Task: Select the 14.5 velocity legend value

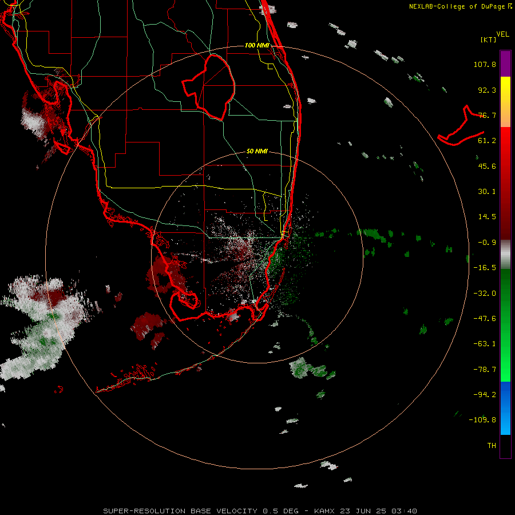Action: tap(487, 217)
